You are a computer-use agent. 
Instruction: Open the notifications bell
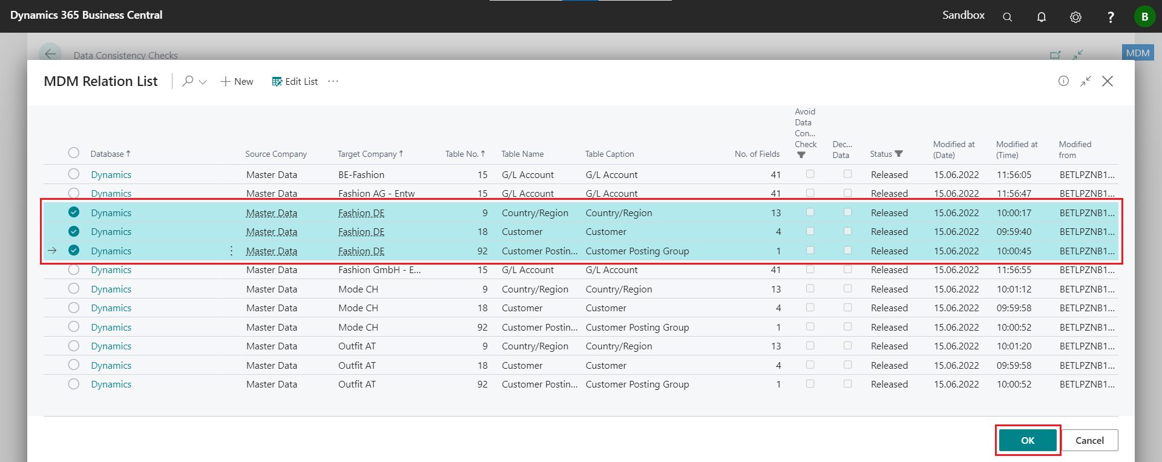coord(1042,17)
